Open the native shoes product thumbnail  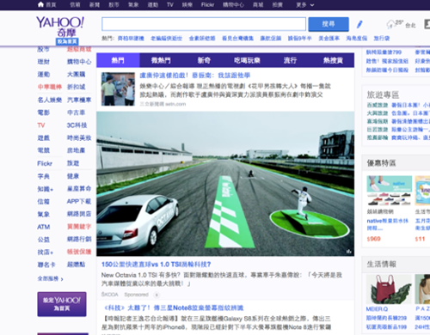[x=390, y=191]
